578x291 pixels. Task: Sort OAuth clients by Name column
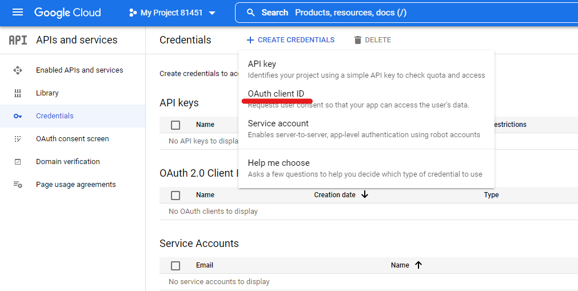[205, 195]
